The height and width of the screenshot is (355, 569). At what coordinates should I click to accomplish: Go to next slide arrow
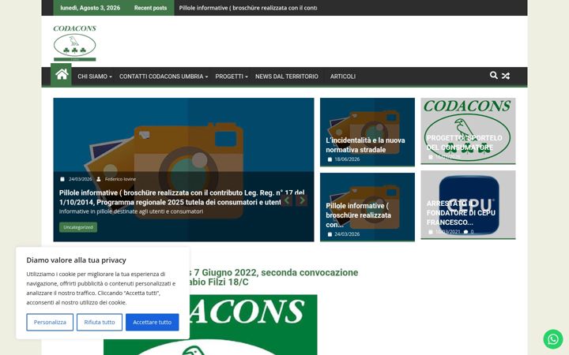(x=302, y=200)
